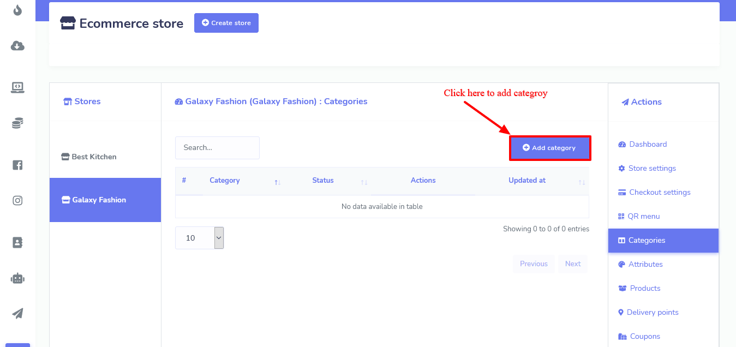The height and width of the screenshot is (347, 736).
Task: Click the Actions column header
Action: click(423, 181)
